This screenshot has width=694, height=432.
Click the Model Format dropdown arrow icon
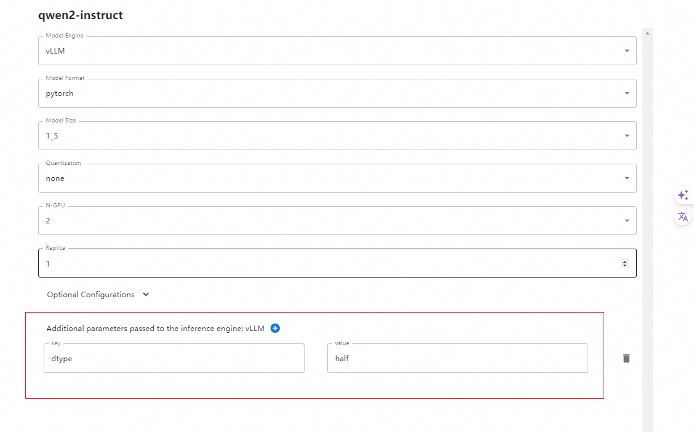(627, 93)
